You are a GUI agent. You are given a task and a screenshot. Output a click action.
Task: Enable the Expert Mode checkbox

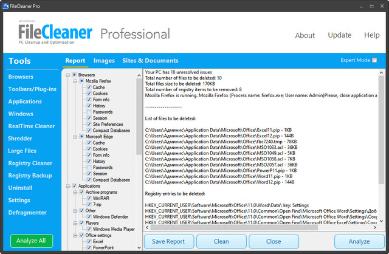point(374,60)
